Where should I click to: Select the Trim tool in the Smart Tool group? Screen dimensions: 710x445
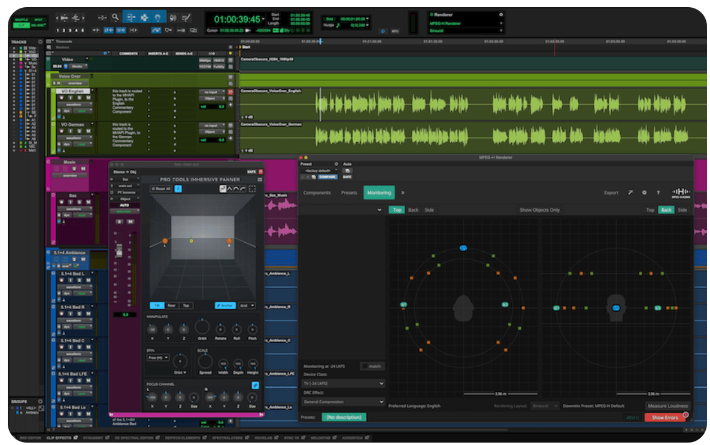coord(131,17)
